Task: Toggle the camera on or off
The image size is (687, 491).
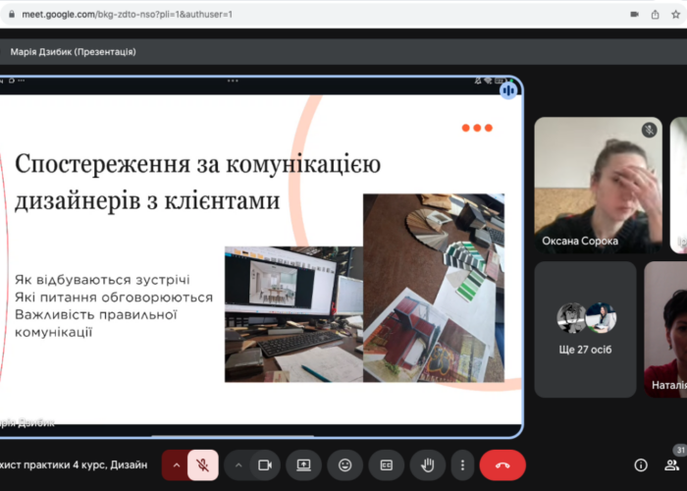Action: (263, 464)
